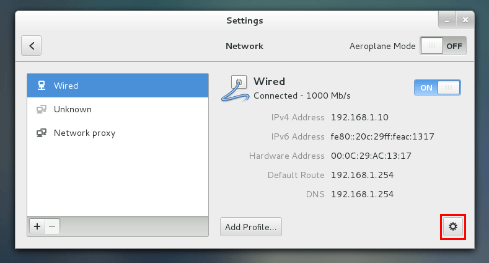Click the Hardware Address value
The height and width of the screenshot is (263, 489).
point(371,156)
